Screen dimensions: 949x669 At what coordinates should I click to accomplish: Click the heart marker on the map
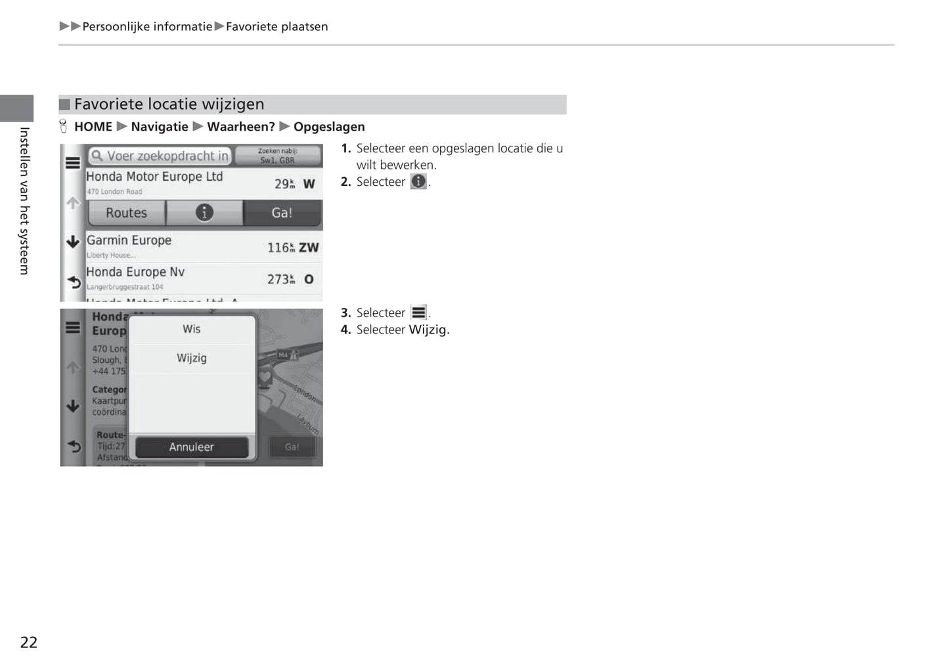[x=265, y=378]
